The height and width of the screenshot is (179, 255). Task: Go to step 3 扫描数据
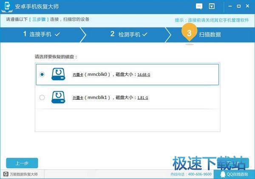pyautogui.click(x=210, y=34)
